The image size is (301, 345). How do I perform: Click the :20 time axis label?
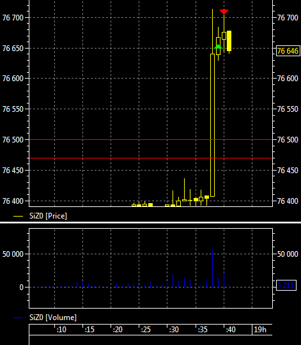tap(118, 330)
